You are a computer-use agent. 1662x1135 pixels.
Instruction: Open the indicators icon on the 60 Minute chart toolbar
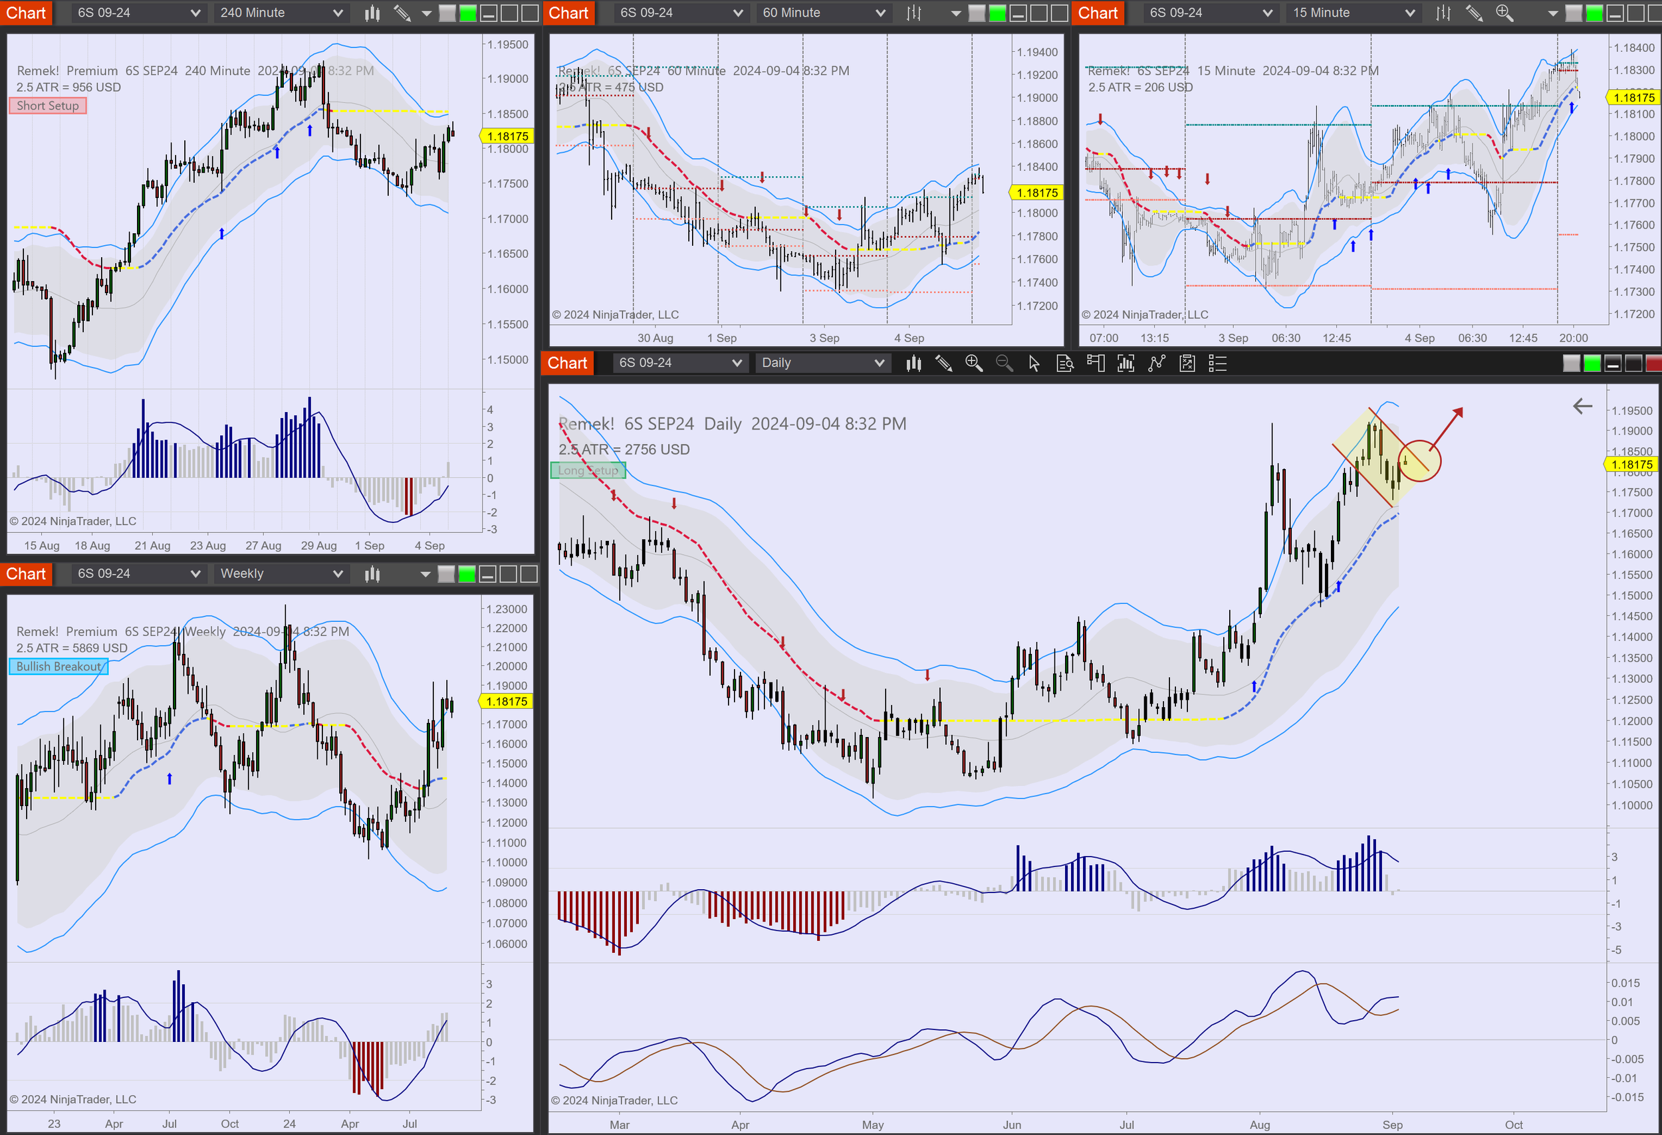913,13
